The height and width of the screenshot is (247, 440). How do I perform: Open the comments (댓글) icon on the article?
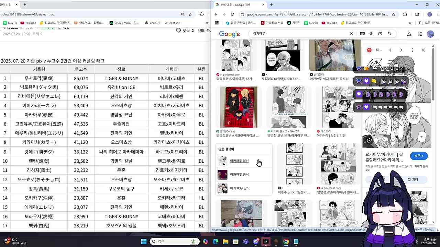178,30
